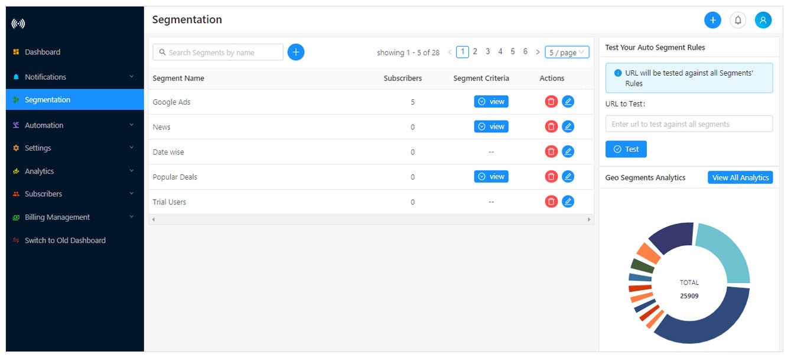Expand the Billing Management menu chevron
Screen dimensions: 791x358
pyautogui.click(x=131, y=217)
